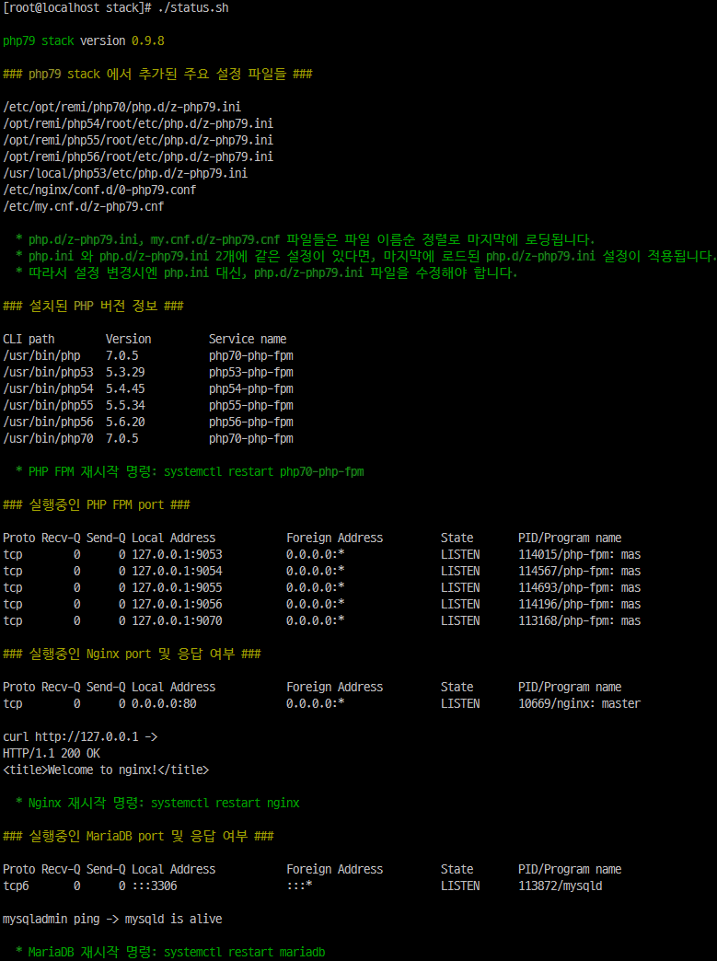
Task: Click path /opt/remi/php55/root/etc/php.d/z-php79.ini
Action: [x=138, y=140]
